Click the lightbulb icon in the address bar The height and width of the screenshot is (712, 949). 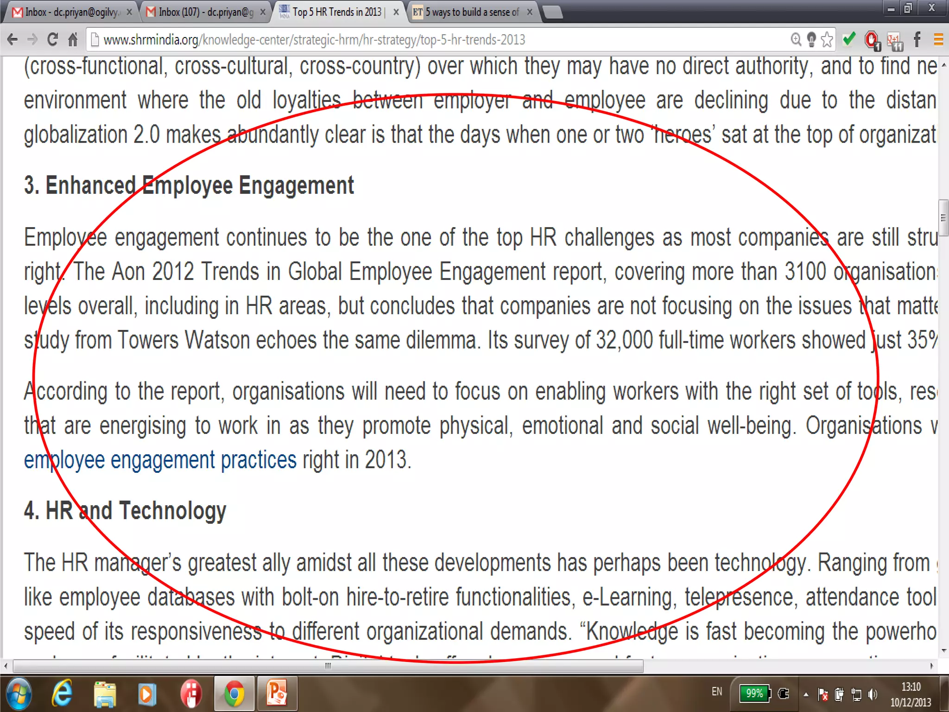pyautogui.click(x=811, y=40)
